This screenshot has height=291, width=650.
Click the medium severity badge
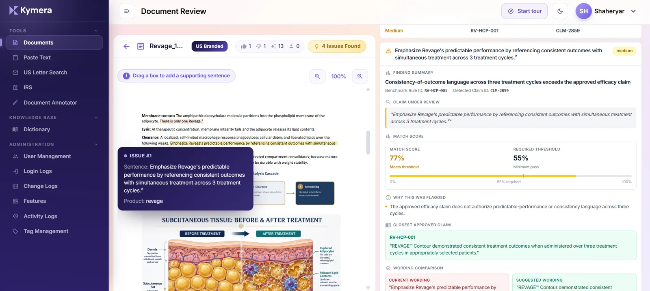coord(624,51)
